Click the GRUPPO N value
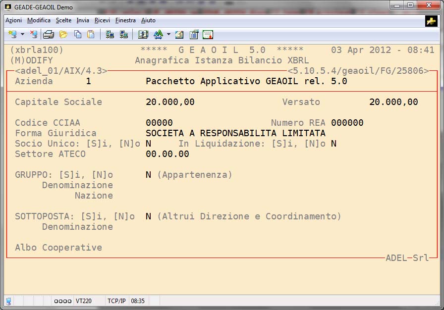This screenshot has width=444, height=310. tap(148, 175)
